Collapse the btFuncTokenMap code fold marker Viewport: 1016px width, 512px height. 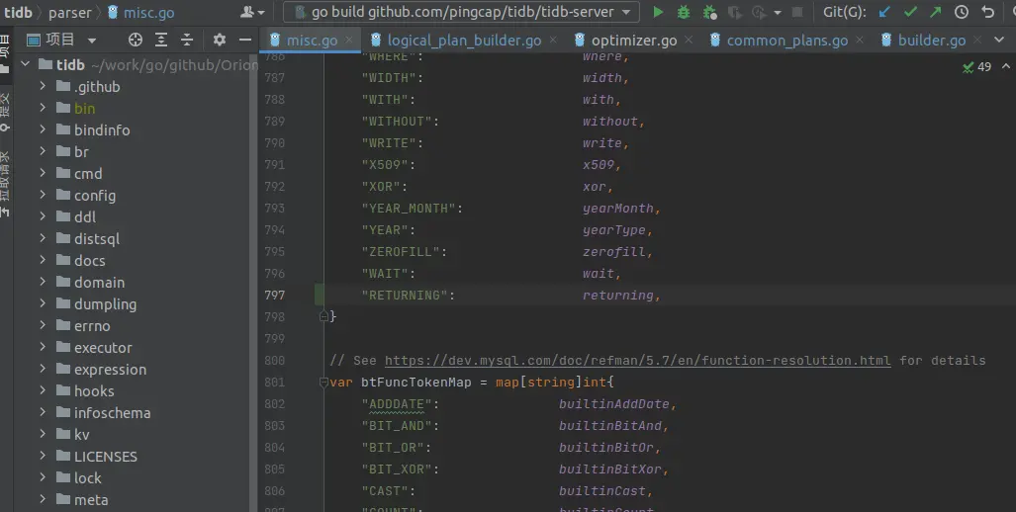(x=323, y=383)
